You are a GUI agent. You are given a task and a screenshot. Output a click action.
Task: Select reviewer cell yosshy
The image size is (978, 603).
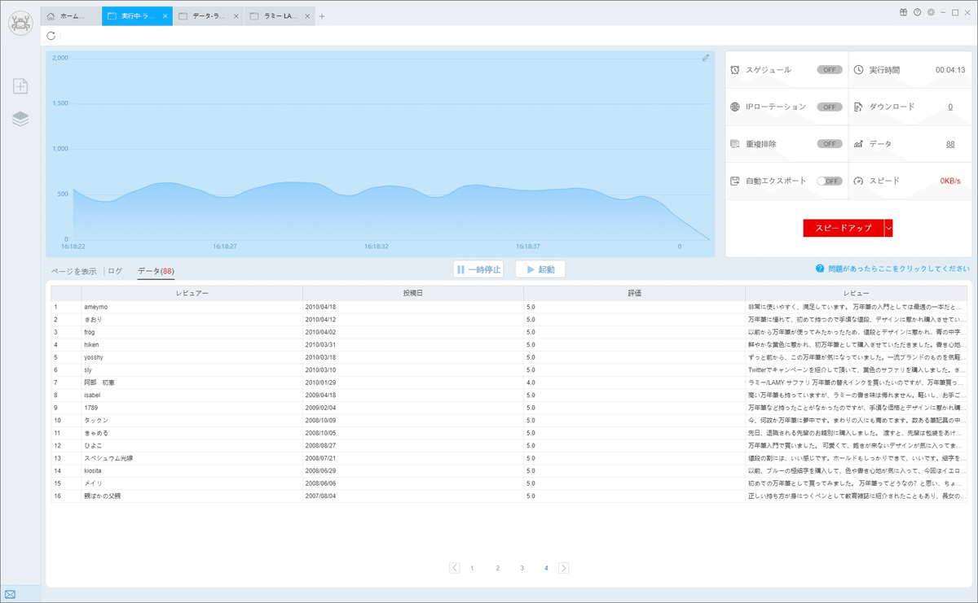tap(192, 357)
